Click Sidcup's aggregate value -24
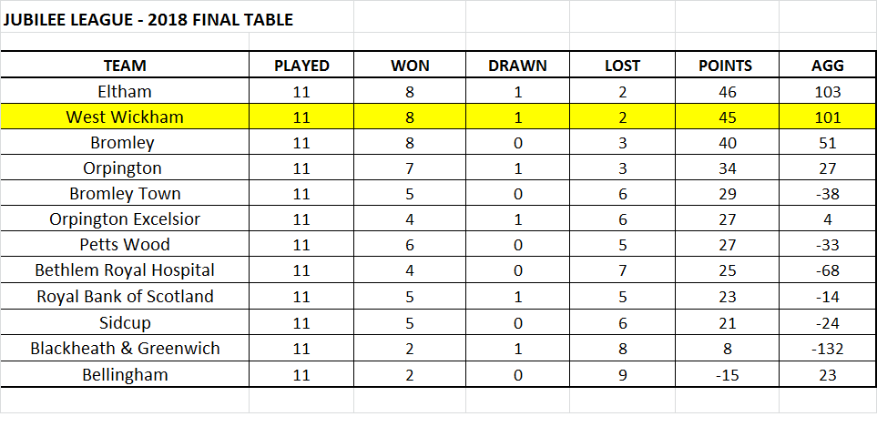This screenshot has width=877, height=437. (x=827, y=323)
